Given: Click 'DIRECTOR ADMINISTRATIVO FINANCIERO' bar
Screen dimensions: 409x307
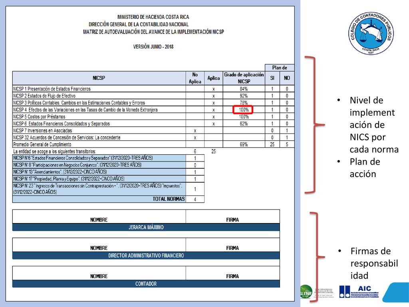Looking at the screenshot, I should click(146, 255).
